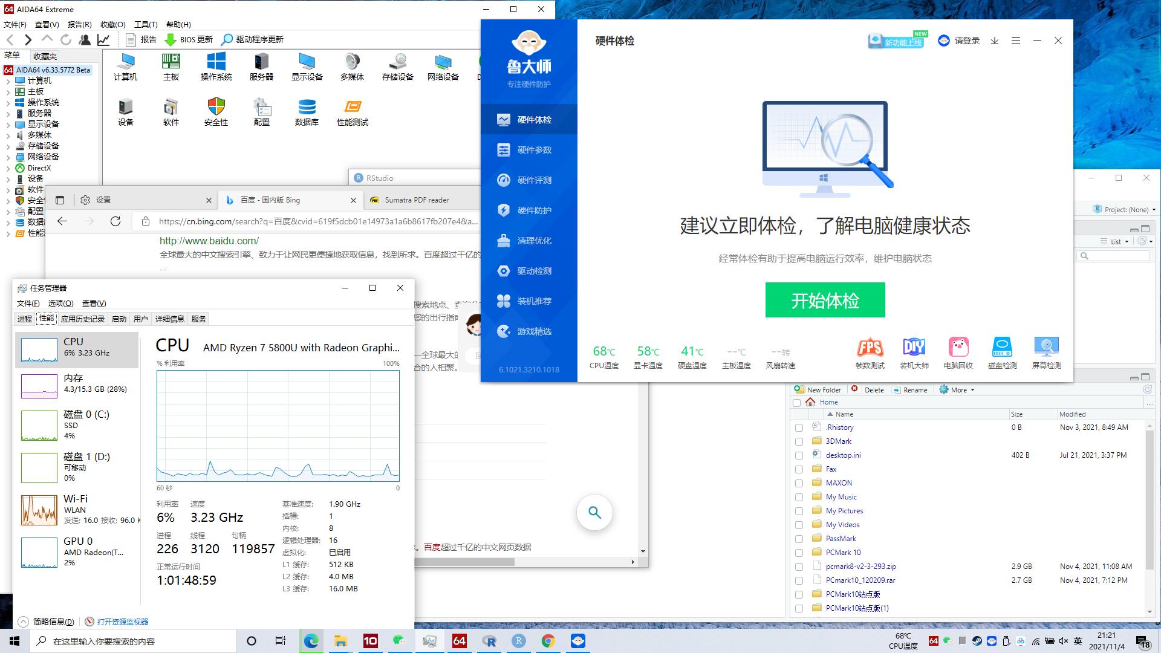
Task: Open the 屏幕检测 screen test icon
Action: [x=1046, y=352]
